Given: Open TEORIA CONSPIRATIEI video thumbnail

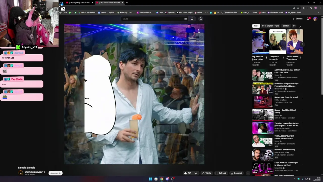Looking at the screenshot, I should pyautogui.click(x=263, y=141).
